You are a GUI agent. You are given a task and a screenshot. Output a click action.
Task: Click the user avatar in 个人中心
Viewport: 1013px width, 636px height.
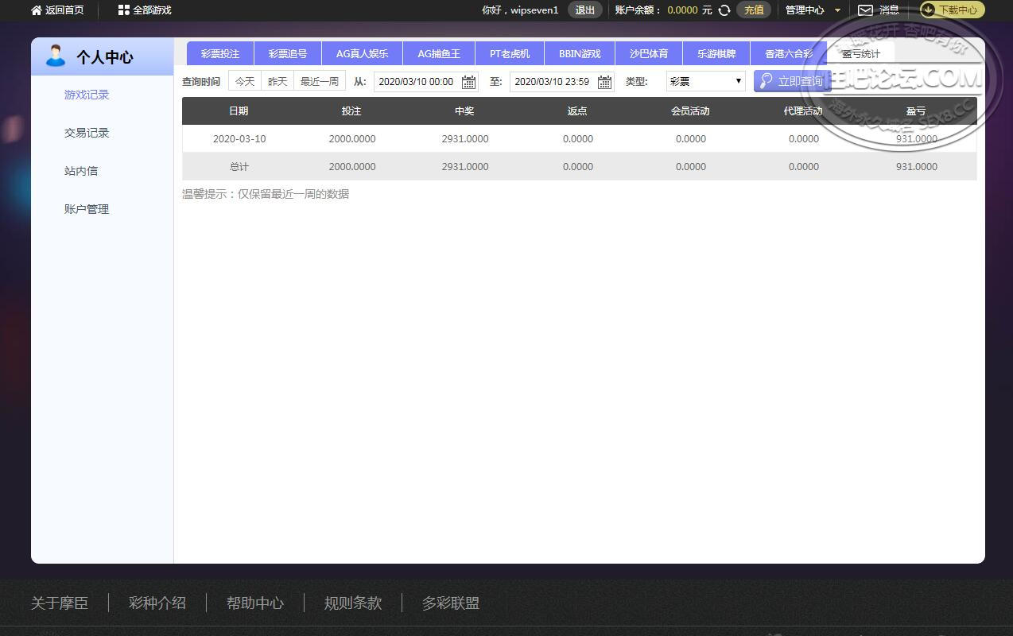pos(55,56)
